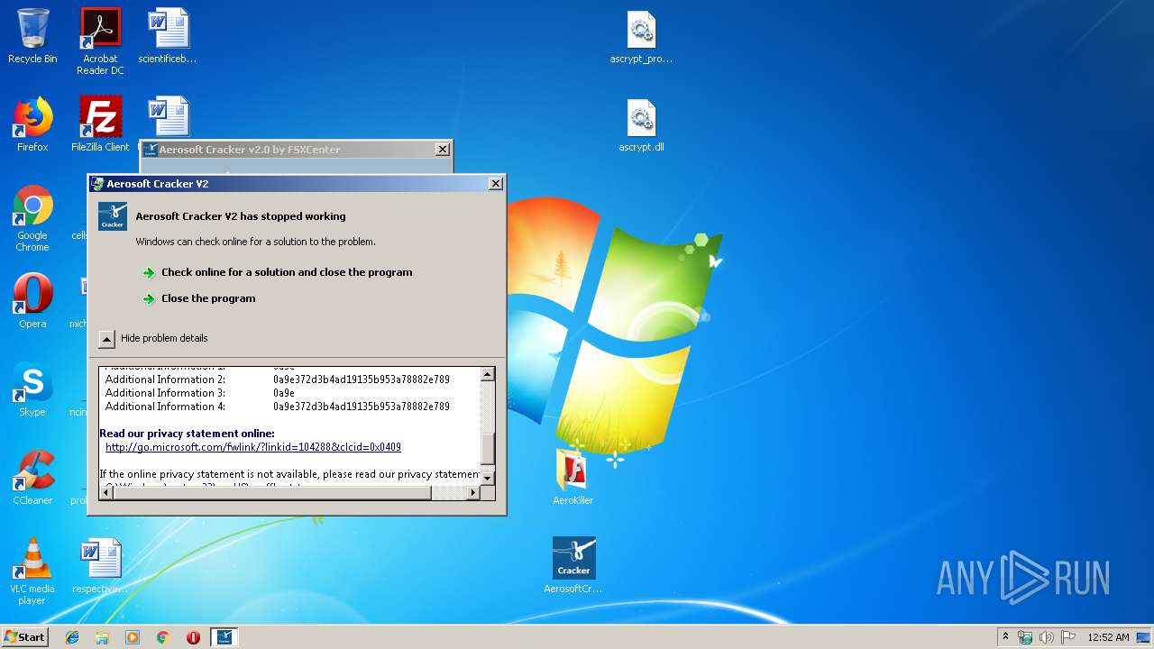Launch VLC media player shortcut

click(32, 571)
